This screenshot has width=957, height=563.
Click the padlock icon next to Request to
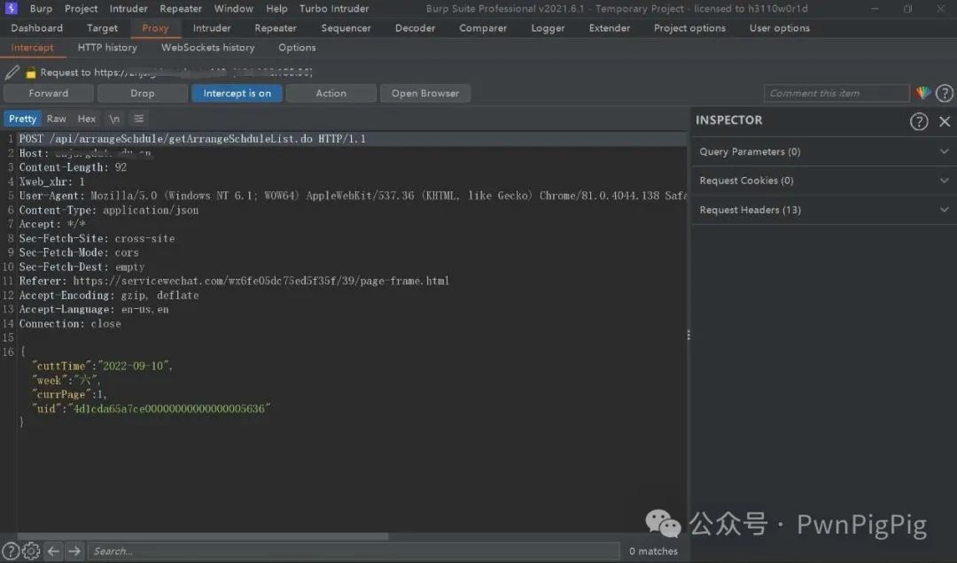coord(30,73)
